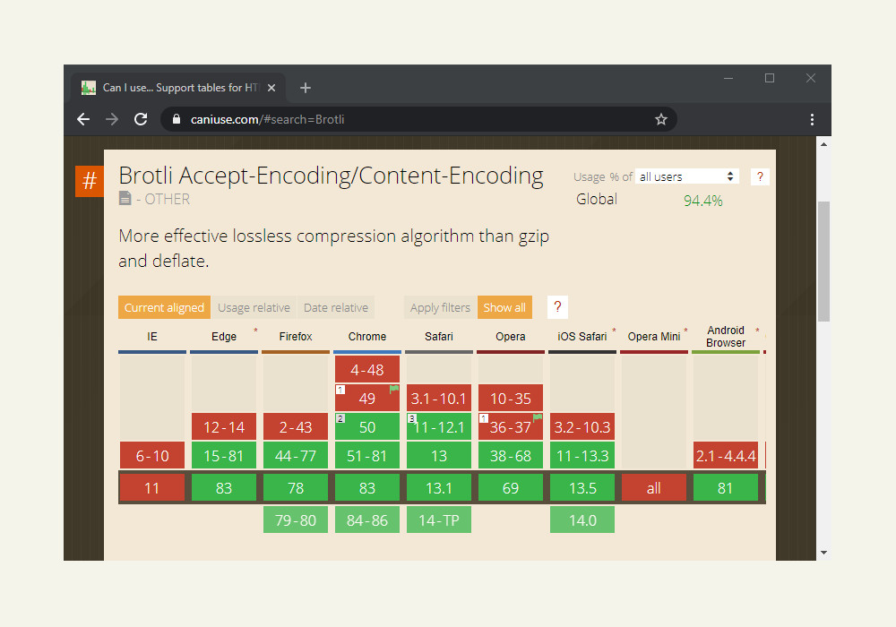Select the Android Browser 2.1-4.4.4 cell
This screenshot has height=627, width=896.
pyautogui.click(x=726, y=455)
